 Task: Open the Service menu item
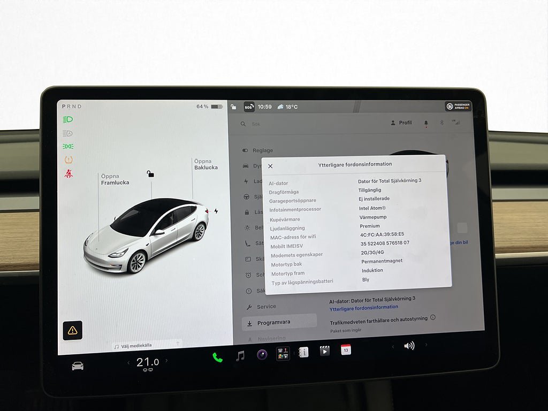tap(261, 307)
